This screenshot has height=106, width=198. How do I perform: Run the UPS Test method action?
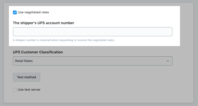pos(27,77)
